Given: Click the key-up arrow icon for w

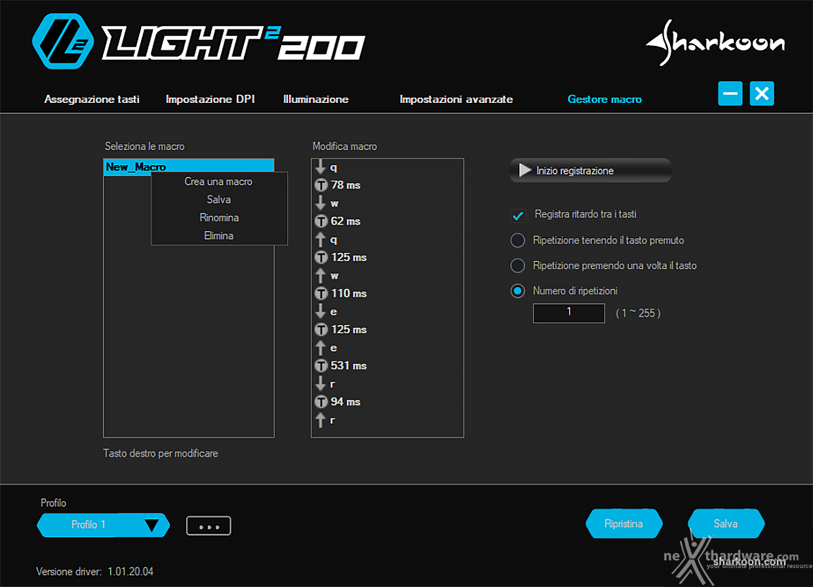Looking at the screenshot, I should click(321, 275).
